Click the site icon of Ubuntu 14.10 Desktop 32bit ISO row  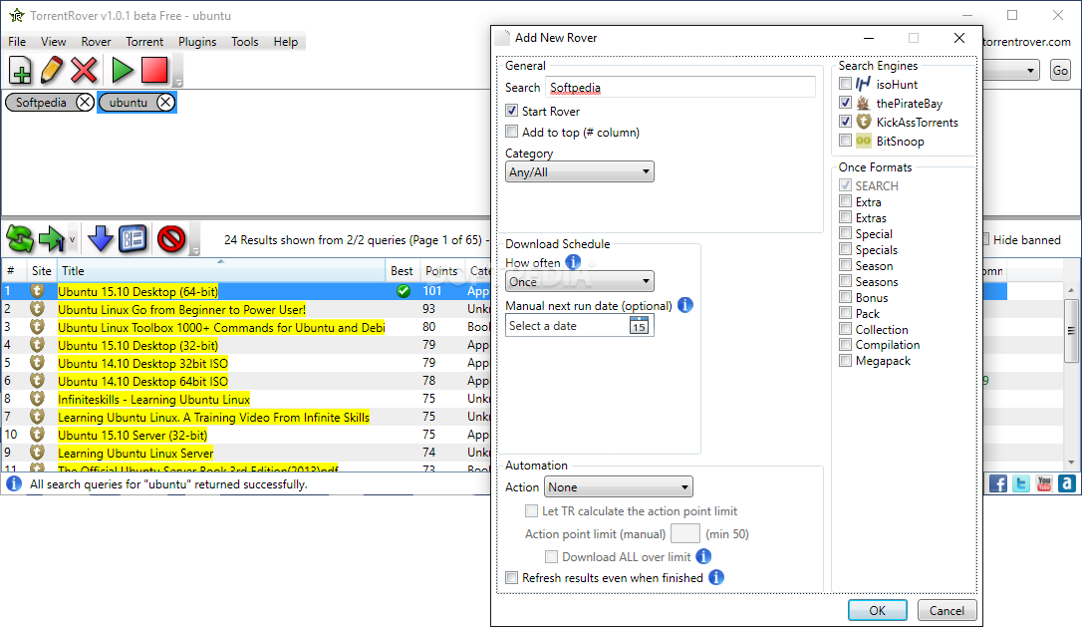(37, 363)
